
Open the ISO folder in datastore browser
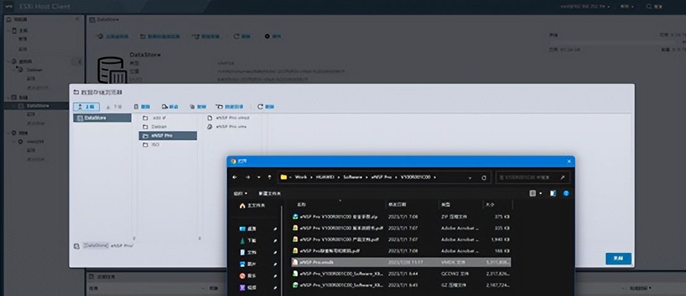(x=151, y=145)
